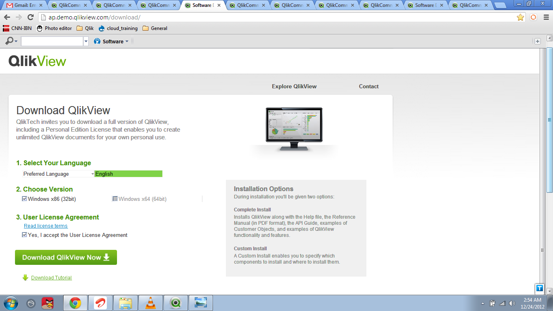The image size is (553, 311).
Task: Go back to the previous page
Action: pos(7,17)
